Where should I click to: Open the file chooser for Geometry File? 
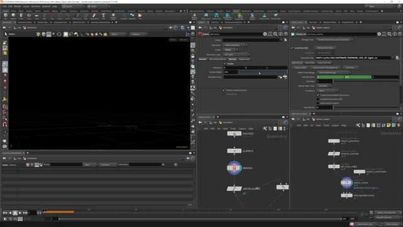click(397, 58)
